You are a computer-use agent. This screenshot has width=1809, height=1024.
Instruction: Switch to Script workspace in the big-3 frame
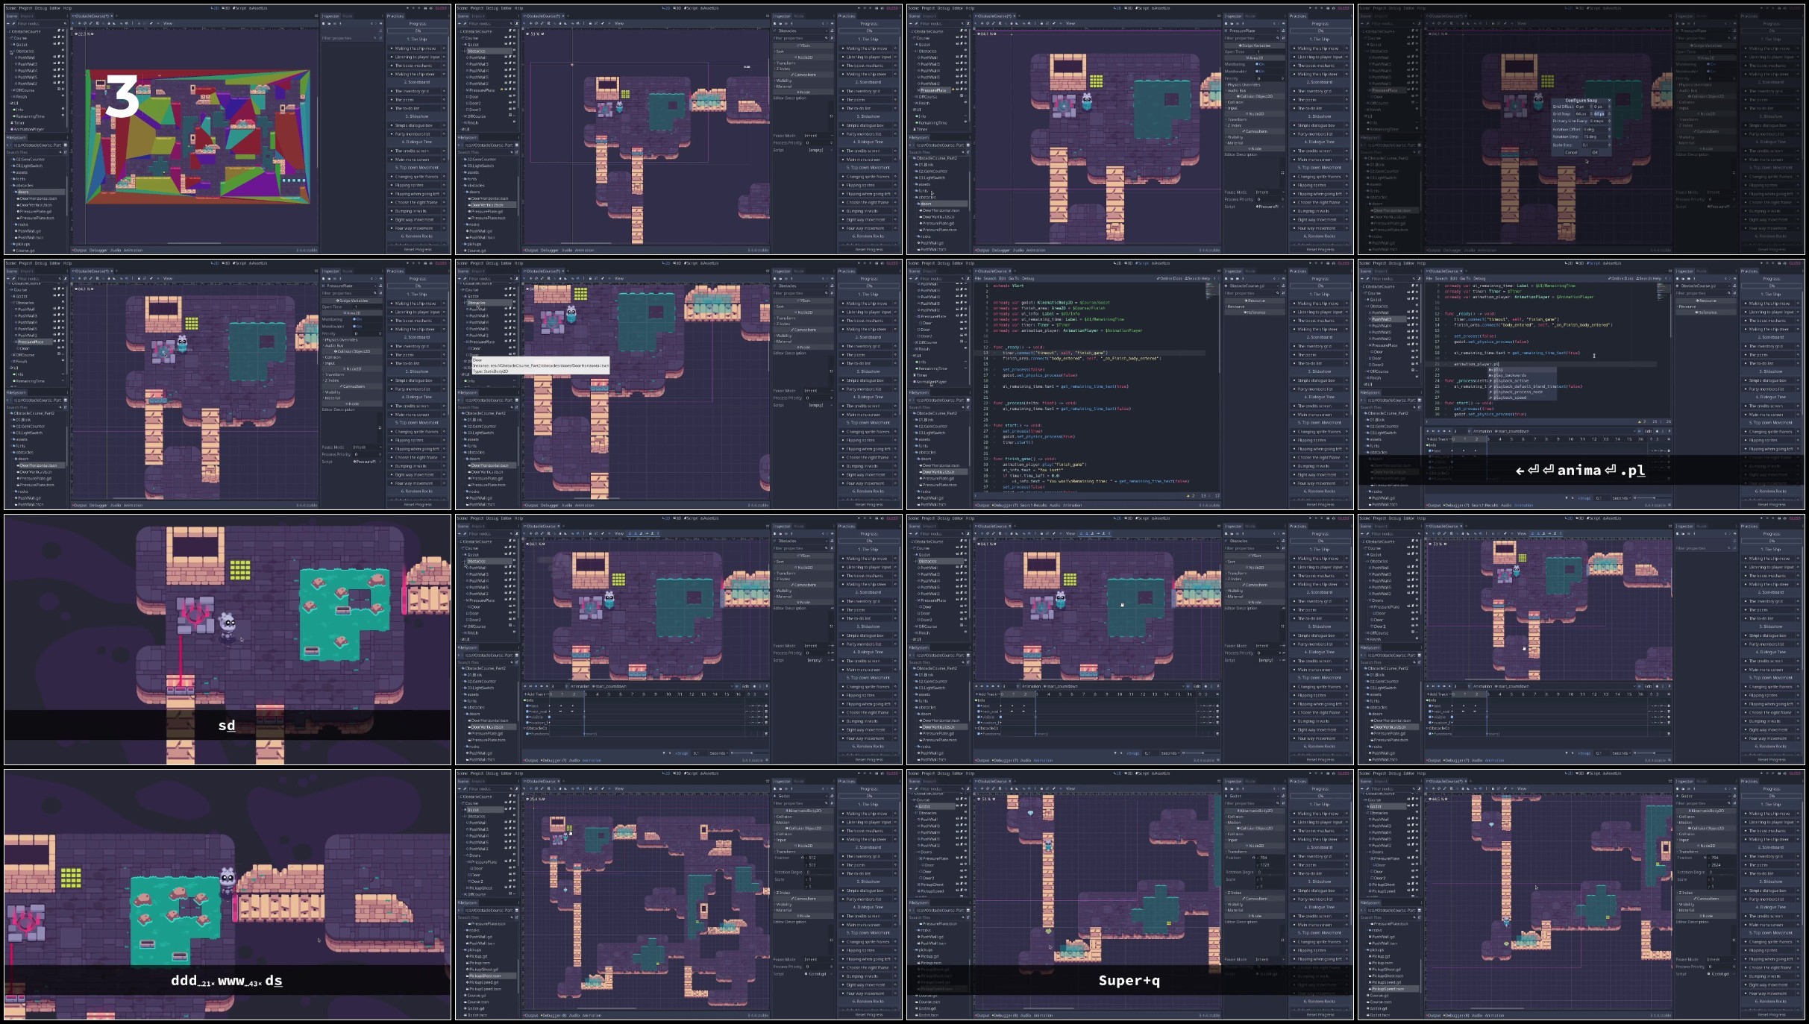pyautogui.click(x=239, y=8)
